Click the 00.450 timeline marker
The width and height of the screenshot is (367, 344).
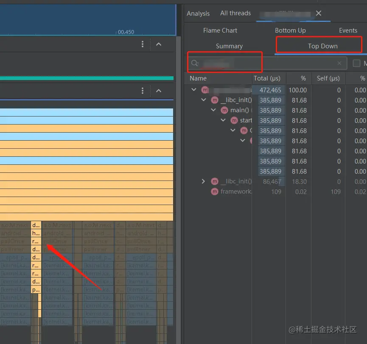click(x=126, y=32)
